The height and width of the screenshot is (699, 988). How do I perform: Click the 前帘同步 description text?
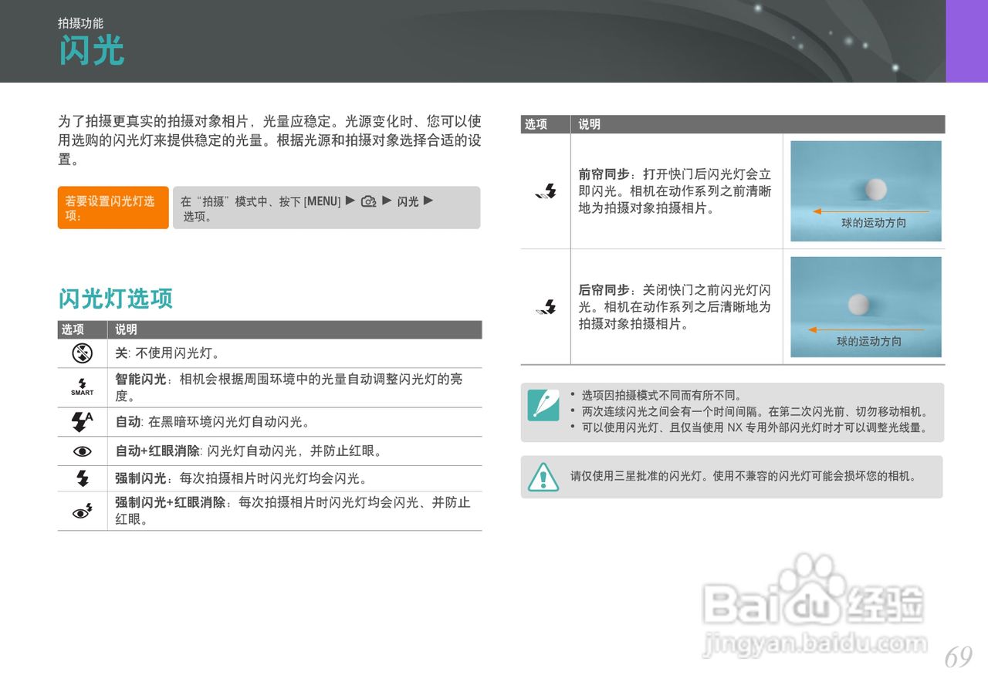click(x=675, y=191)
